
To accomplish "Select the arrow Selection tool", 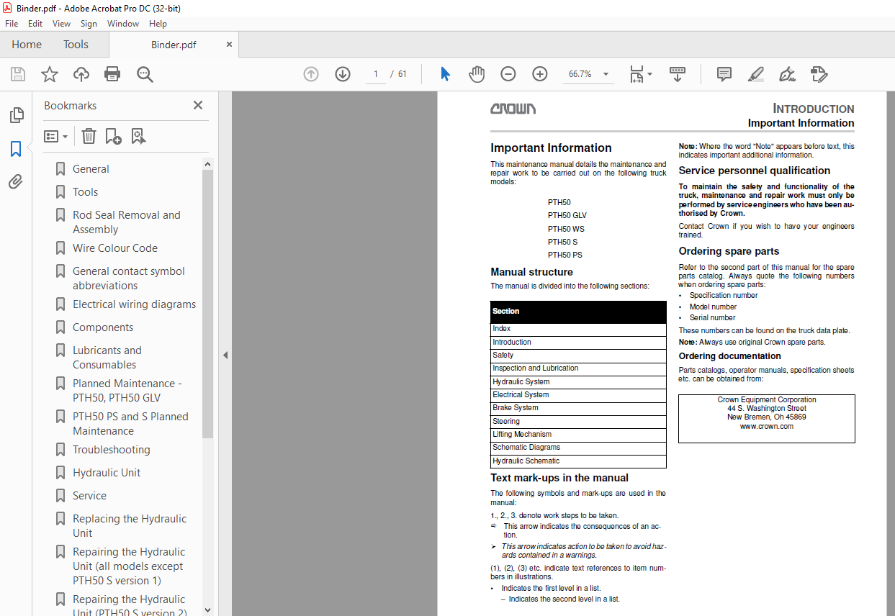I will 445,74.
